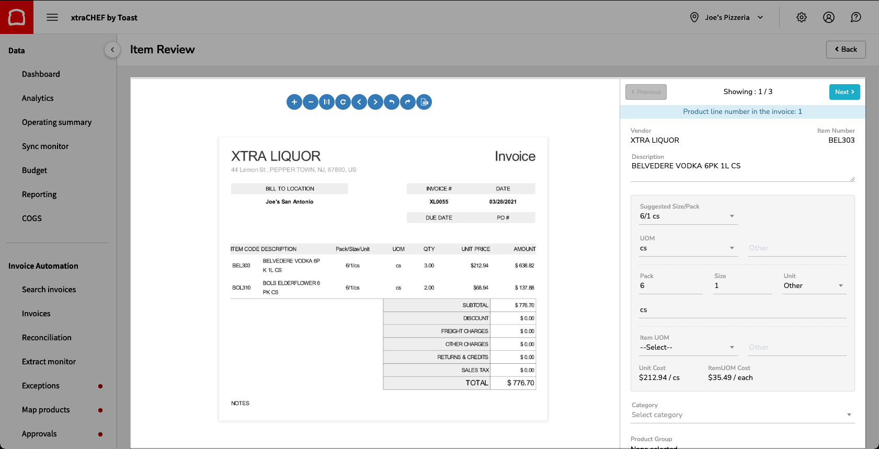
Task: Zoom in on the invoice image
Action: coord(294,102)
